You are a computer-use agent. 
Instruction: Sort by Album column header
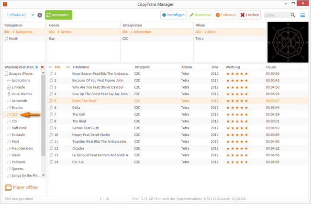click(194, 67)
